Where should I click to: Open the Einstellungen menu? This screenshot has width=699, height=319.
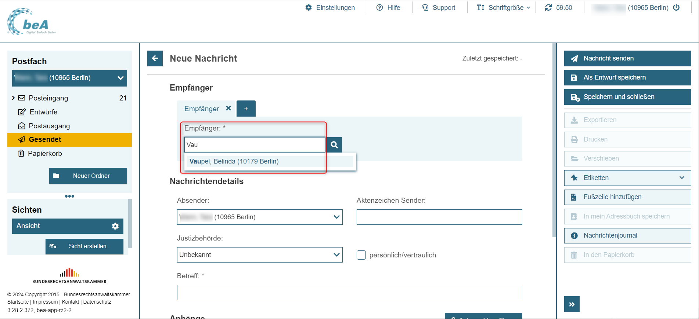[330, 7]
